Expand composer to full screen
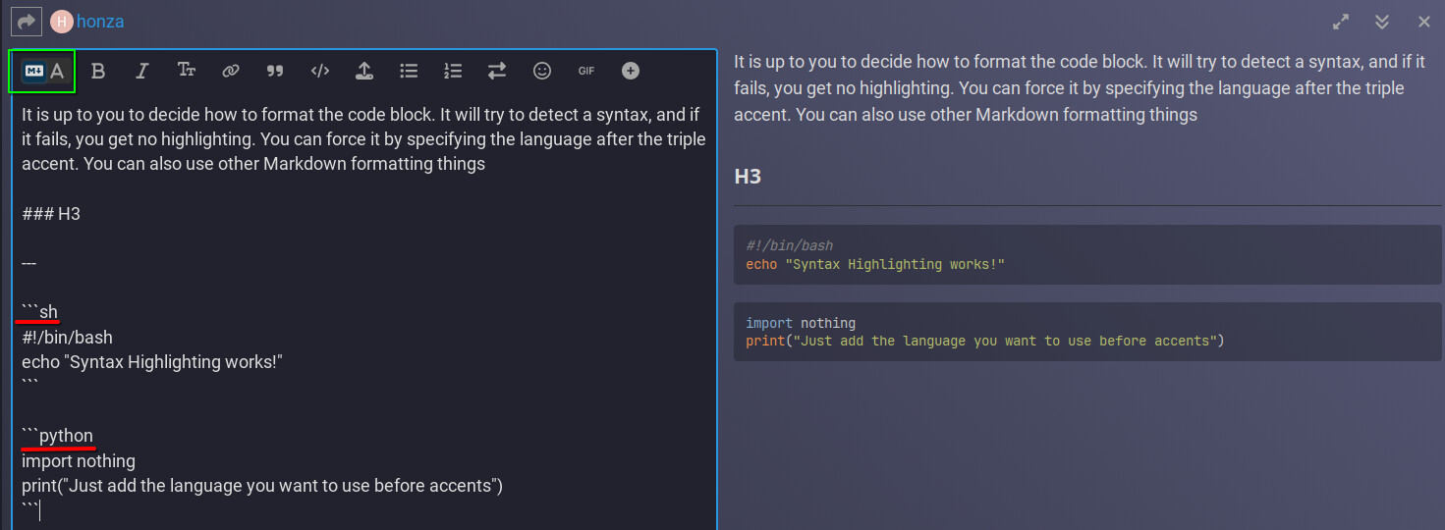The width and height of the screenshot is (1445, 530). click(1341, 22)
